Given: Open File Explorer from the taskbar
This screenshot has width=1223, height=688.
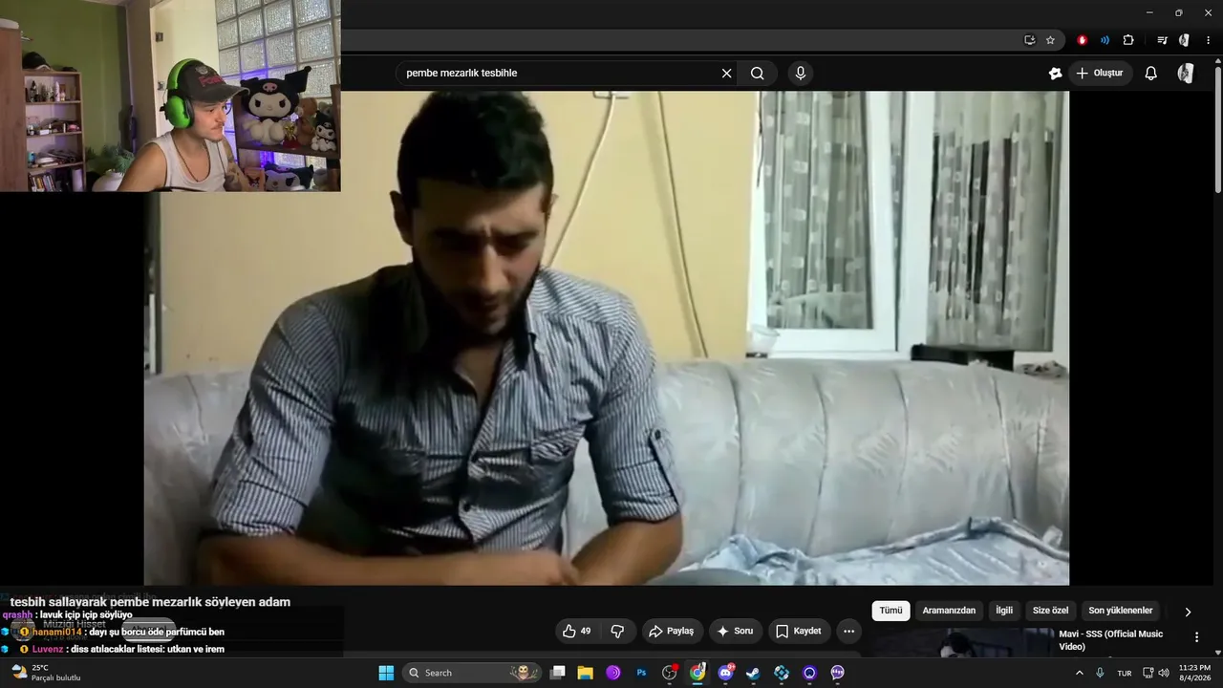Looking at the screenshot, I should 586,673.
